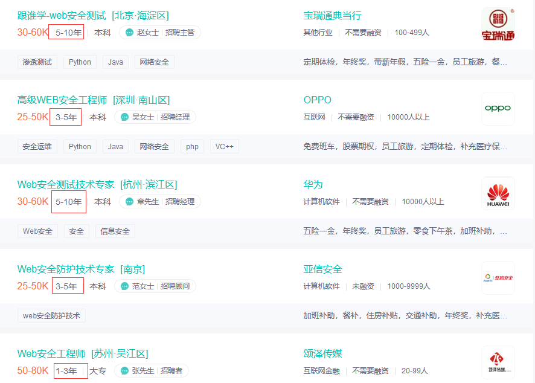Select the 渗透测试 skill tag

tap(37, 62)
